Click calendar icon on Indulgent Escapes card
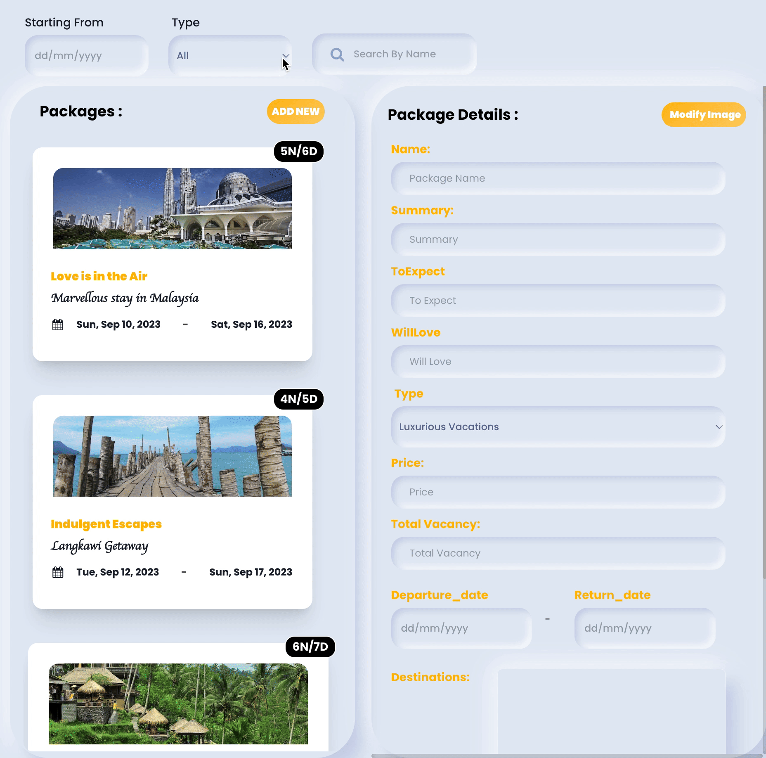This screenshot has height=758, width=766. (x=58, y=572)
